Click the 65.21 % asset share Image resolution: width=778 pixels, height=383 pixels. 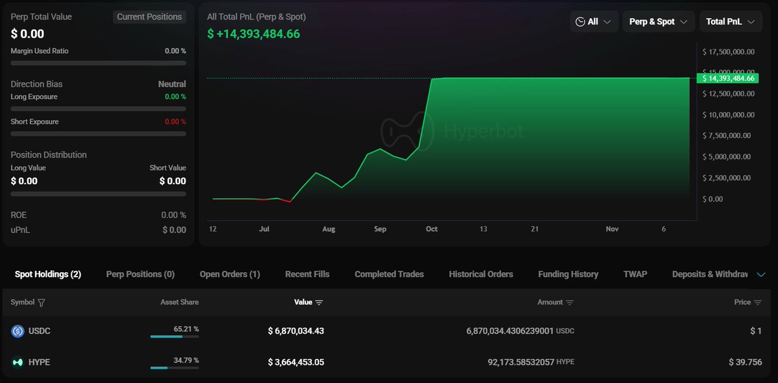click(186, 329)
